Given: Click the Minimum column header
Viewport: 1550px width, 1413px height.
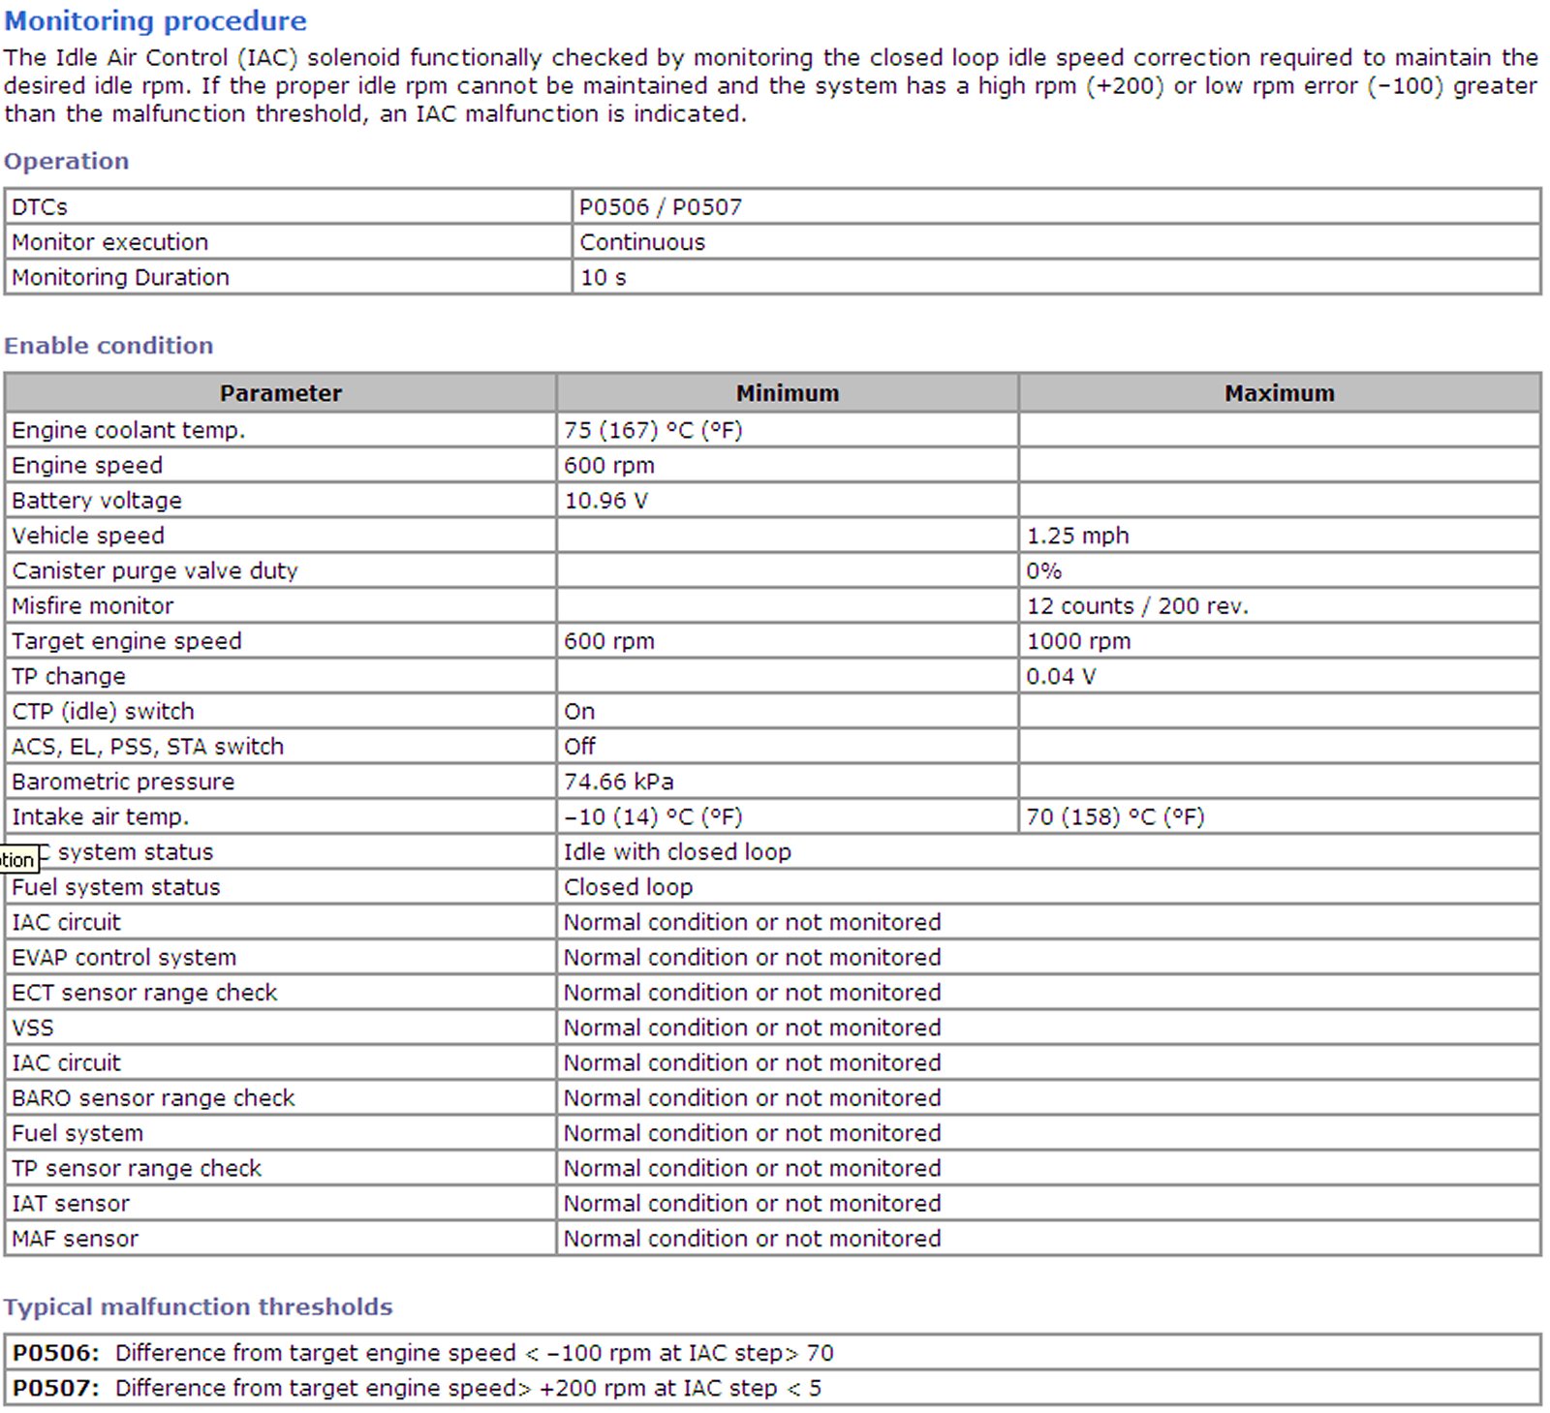Looking at the screenshot, I should pyautogui.click(x=787, y=393).
